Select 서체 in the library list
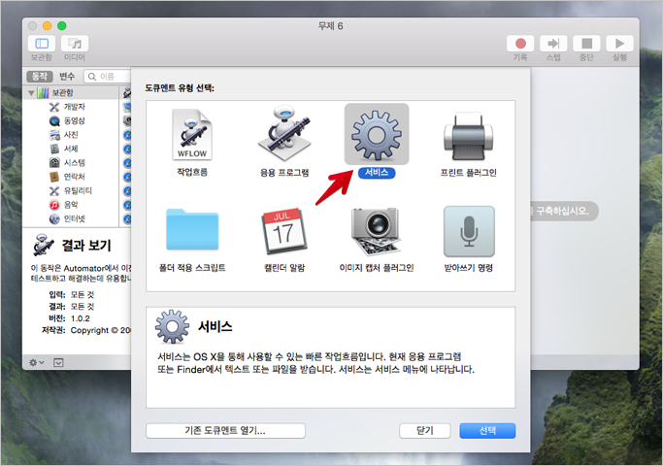This screenshot has width=663, height=466. coord(71,149)
